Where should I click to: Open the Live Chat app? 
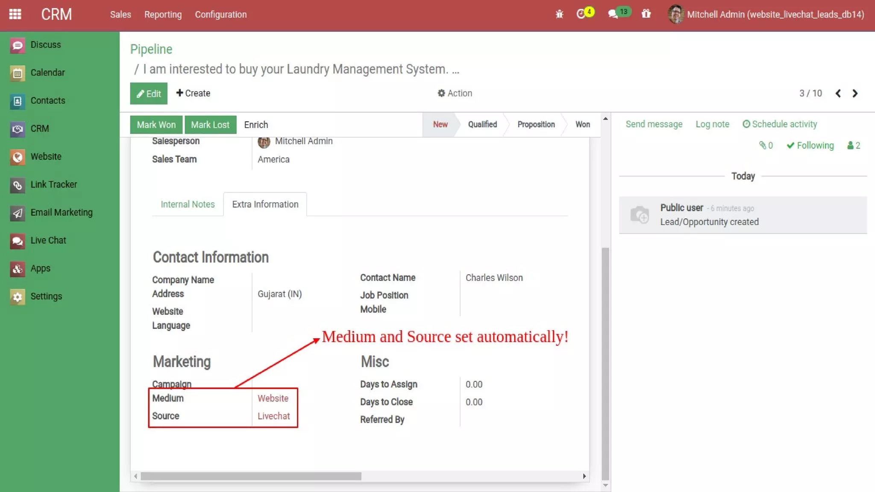pos(48,240)
